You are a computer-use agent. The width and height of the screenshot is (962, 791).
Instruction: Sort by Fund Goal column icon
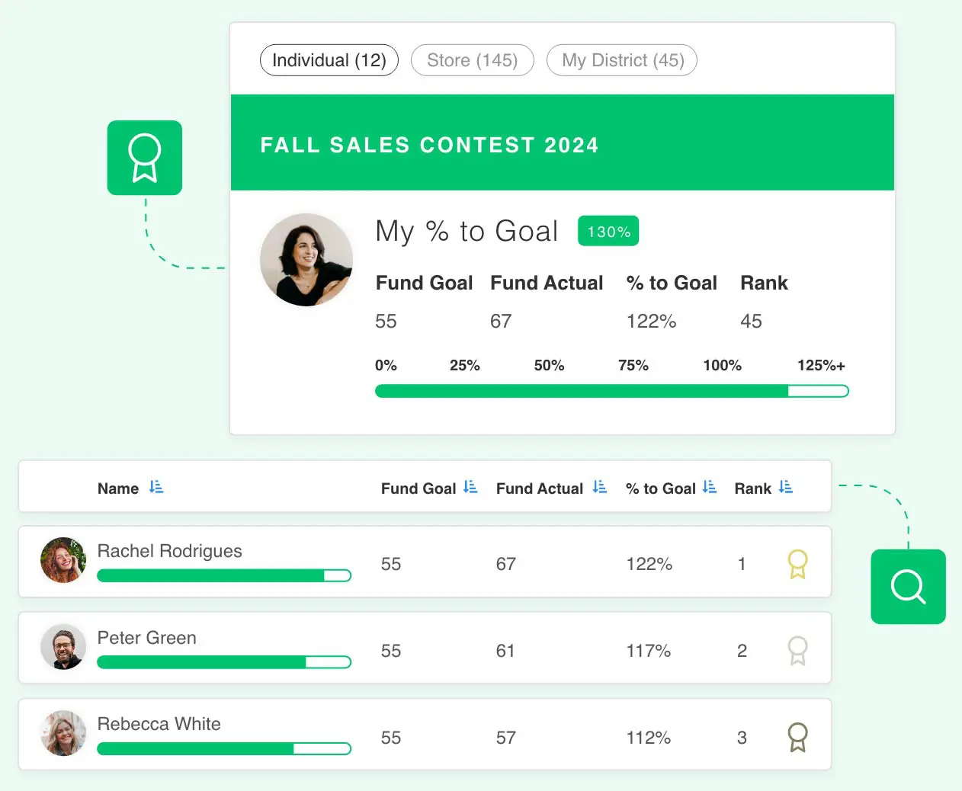point(470,487)
